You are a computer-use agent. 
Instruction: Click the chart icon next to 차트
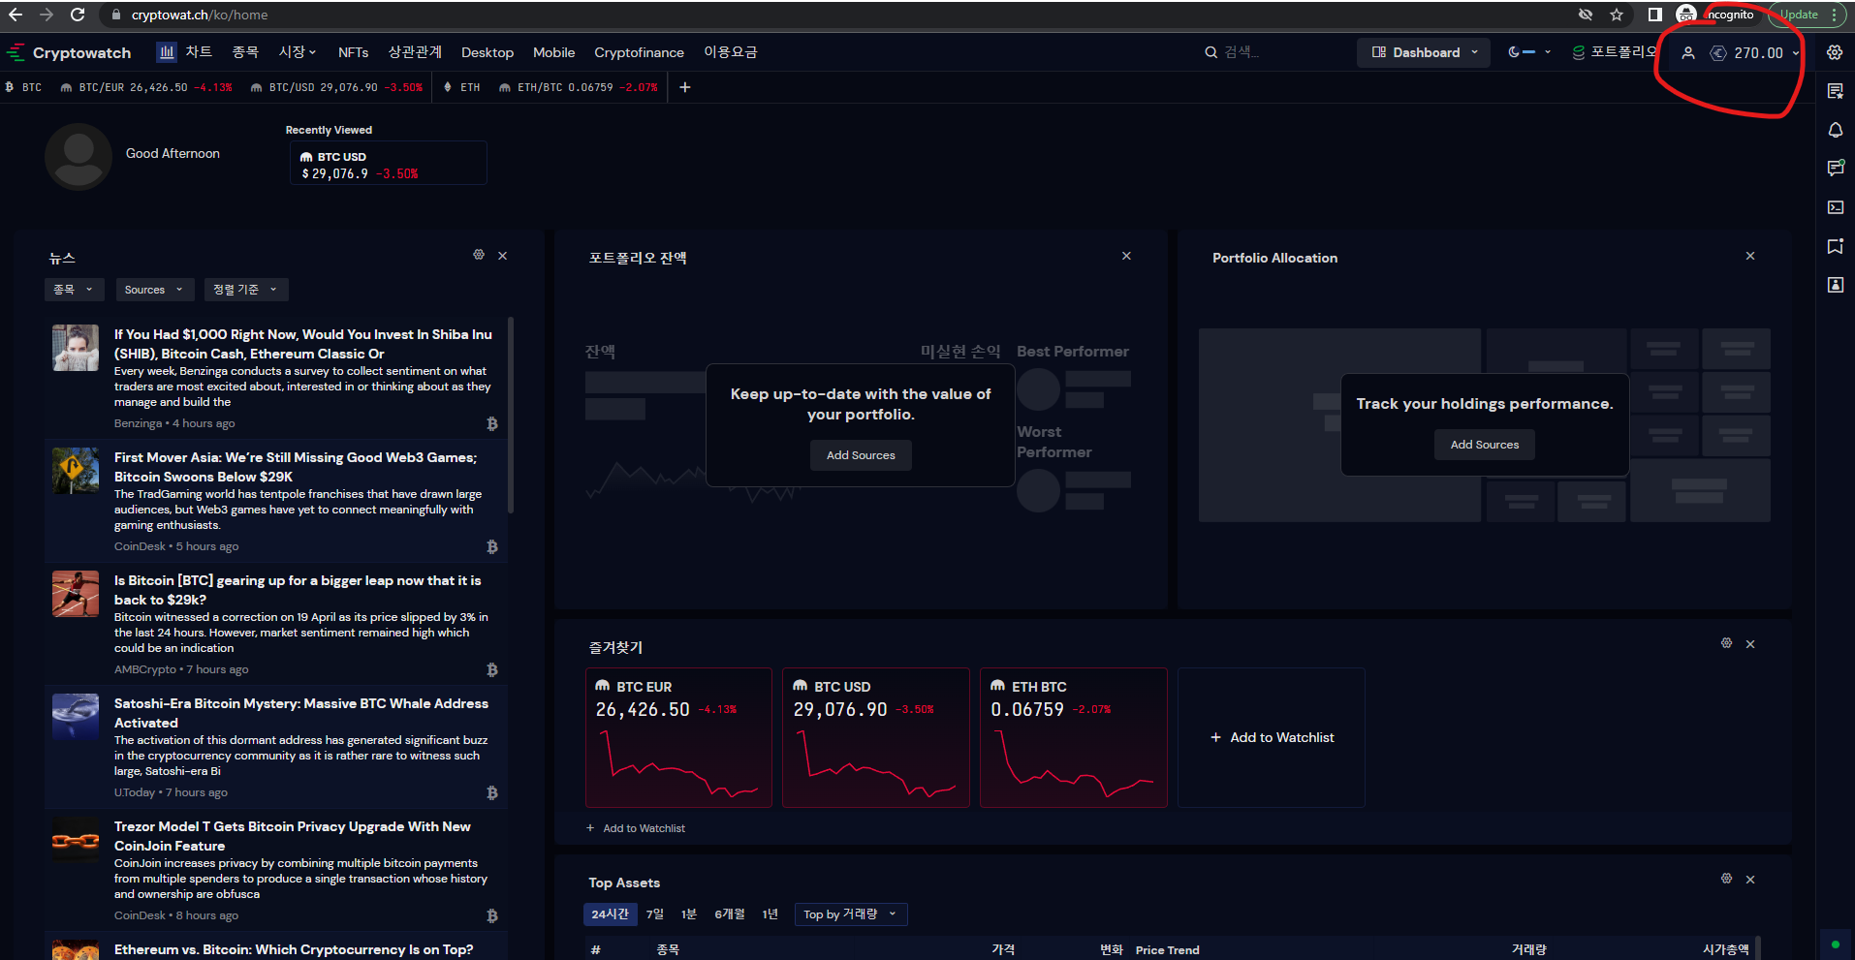click(x=167, y=51)
